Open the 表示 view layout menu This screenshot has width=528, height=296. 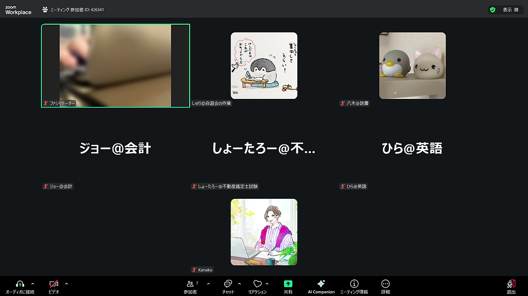[x=511, y=10]
